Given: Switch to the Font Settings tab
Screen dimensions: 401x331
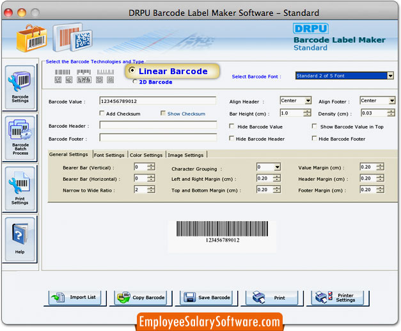Looking at the screenshot, I should (x=109, y=155).
